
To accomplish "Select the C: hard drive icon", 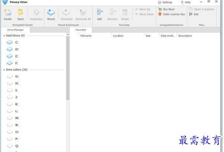I will coord(10,43).
